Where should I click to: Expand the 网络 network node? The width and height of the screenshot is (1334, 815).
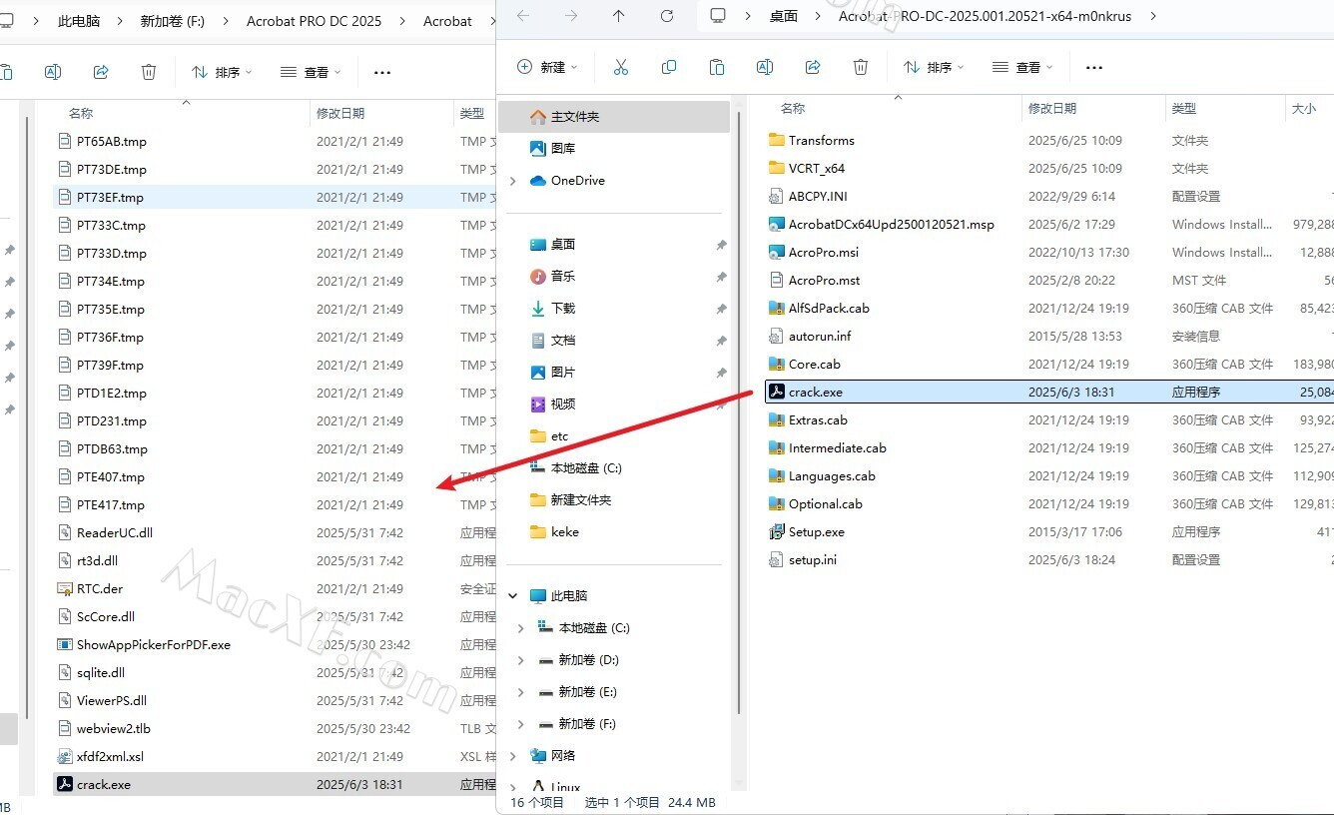[513, 756]
